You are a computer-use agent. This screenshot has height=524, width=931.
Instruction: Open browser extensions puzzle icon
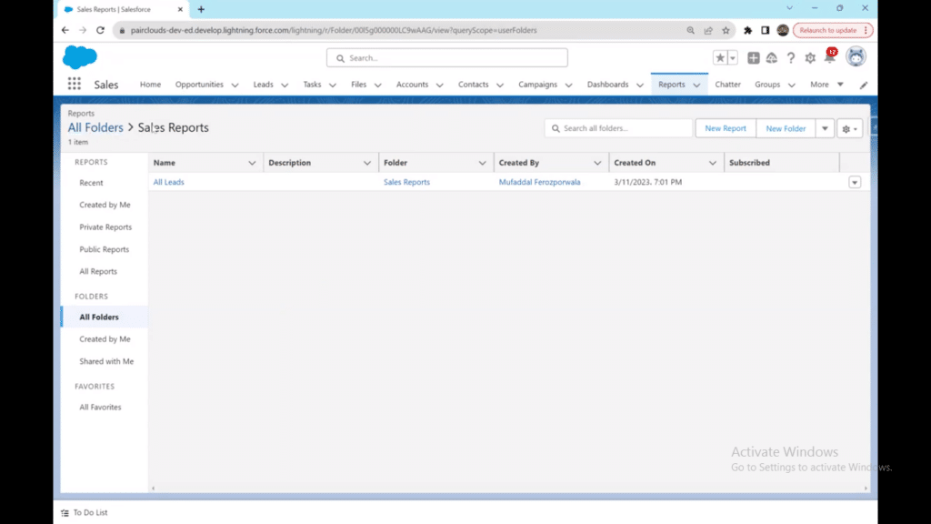[747, 30]
